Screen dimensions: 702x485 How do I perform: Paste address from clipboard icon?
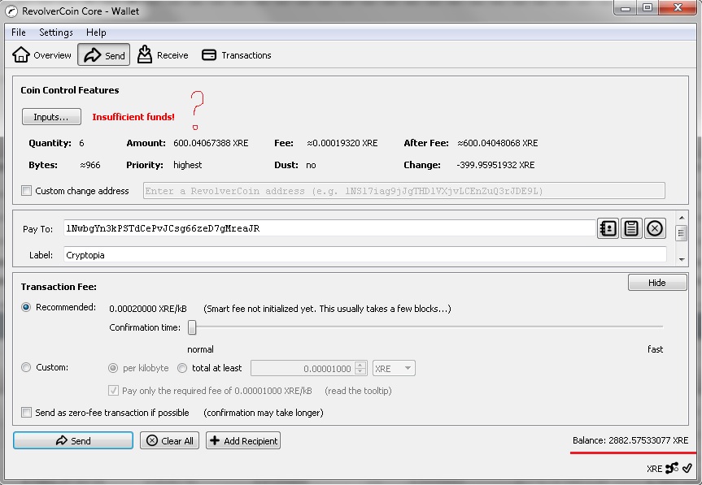(x=631, y=228)
